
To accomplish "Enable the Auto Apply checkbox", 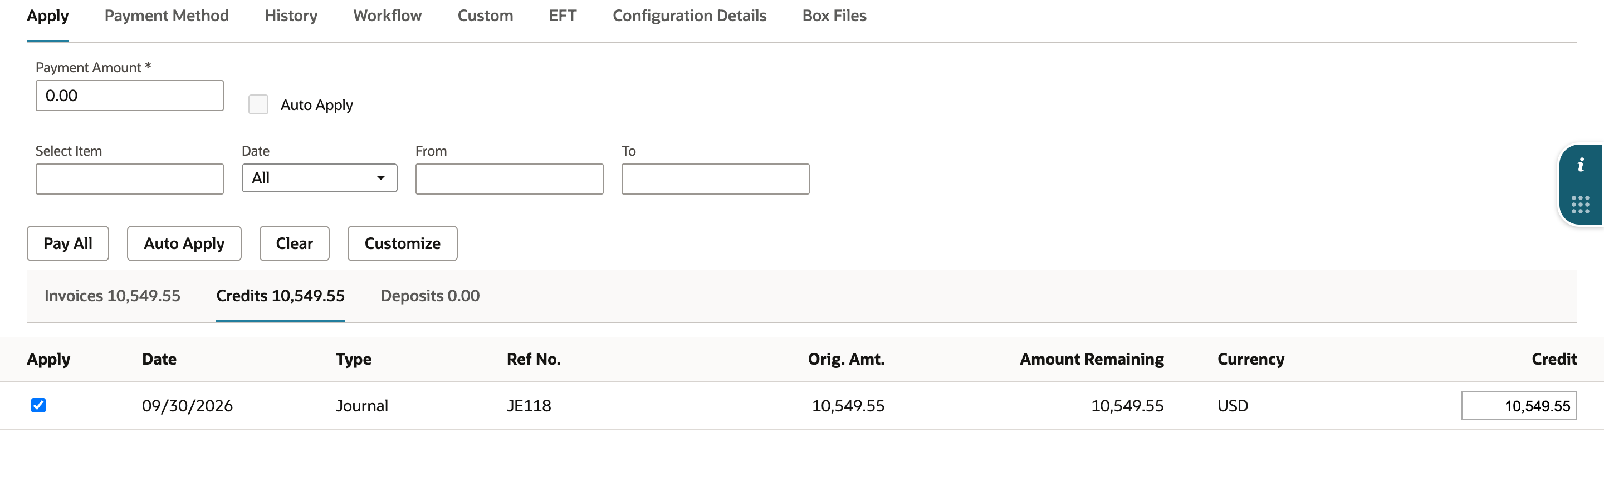I will coord(258,104).
